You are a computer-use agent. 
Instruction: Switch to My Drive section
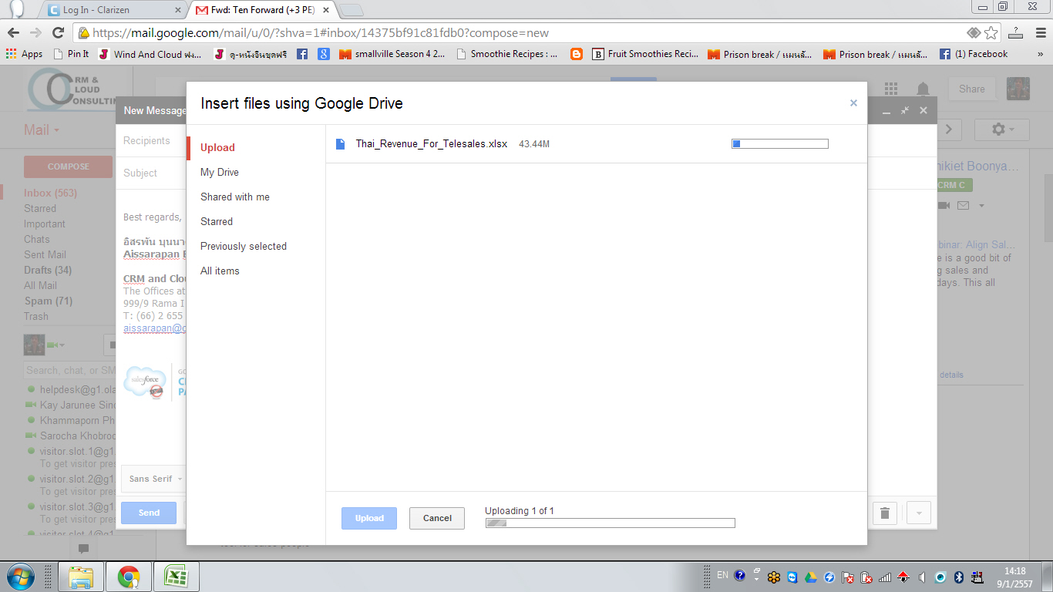pyautogui.click(x=220, y=172)
